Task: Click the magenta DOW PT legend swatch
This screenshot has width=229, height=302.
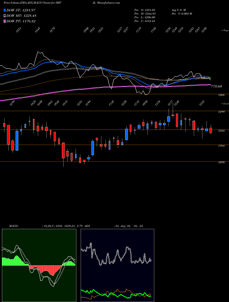Action: click(x=5, y=21)
